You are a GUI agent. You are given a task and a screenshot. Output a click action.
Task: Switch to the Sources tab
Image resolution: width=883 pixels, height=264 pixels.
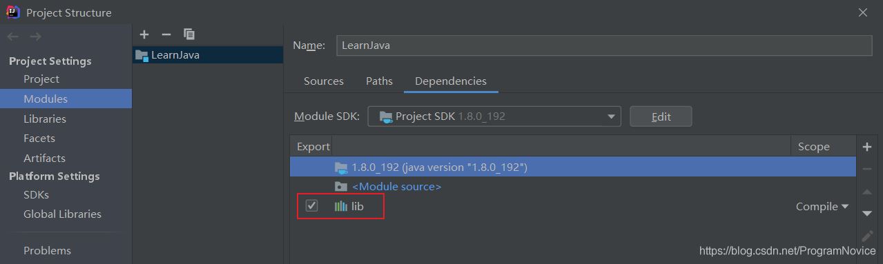click(x=324, y=81)
